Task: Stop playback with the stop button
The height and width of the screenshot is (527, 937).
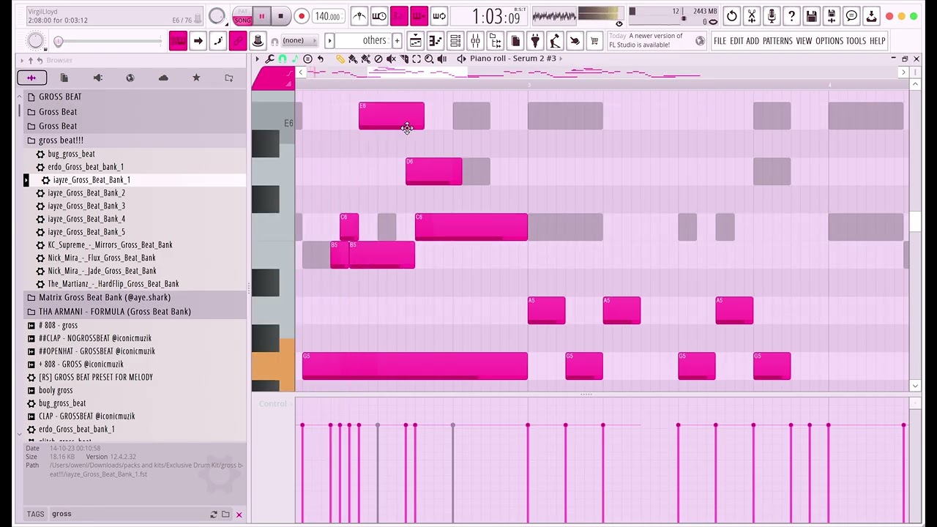Action: click(280, 16)
